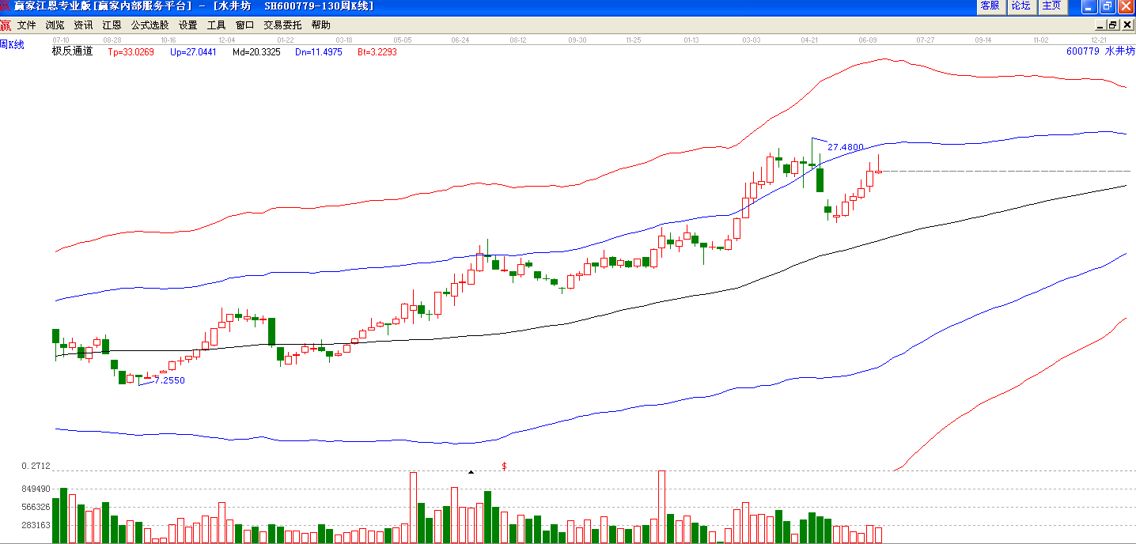
Task: Click the red $ marker above volume
Action: click(x=504, y=466)
